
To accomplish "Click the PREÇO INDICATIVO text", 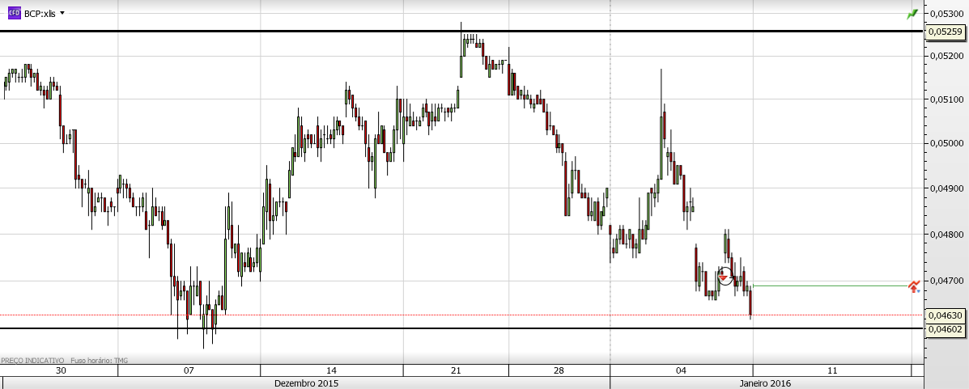I will pyautogui.click(x=32, y=360).
